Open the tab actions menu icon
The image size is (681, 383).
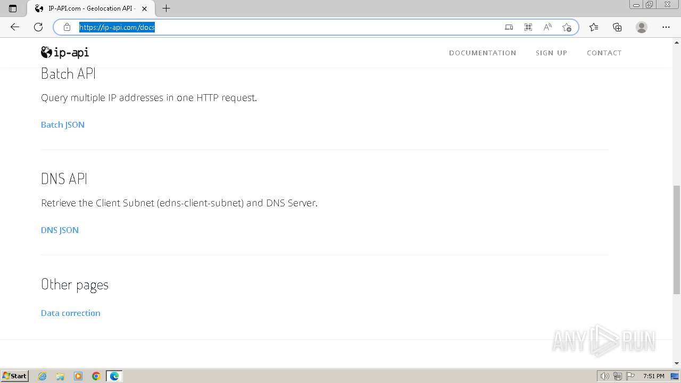[13, 9]
